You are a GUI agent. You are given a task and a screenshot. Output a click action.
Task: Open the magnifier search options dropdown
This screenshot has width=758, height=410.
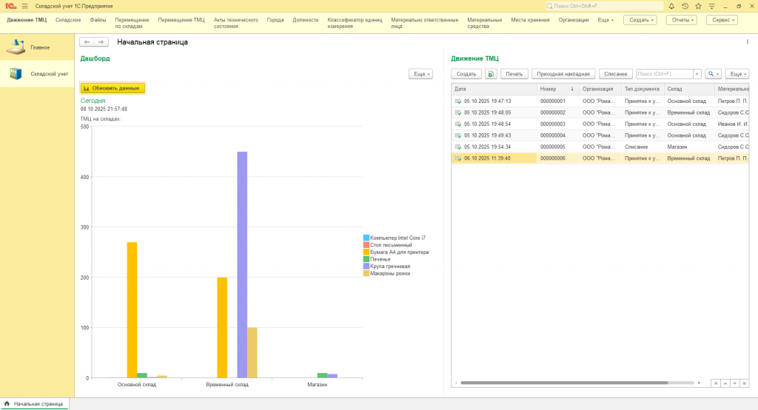coord(713,74)
